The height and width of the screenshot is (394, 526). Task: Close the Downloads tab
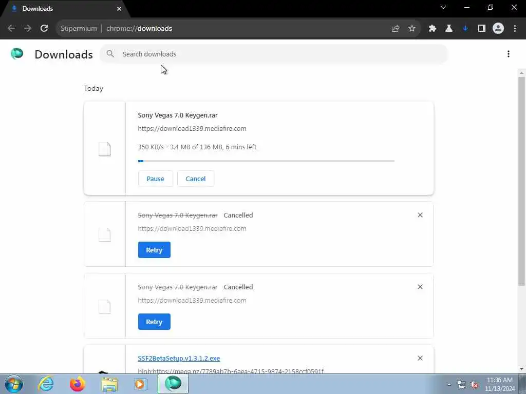tap(119, 9)
